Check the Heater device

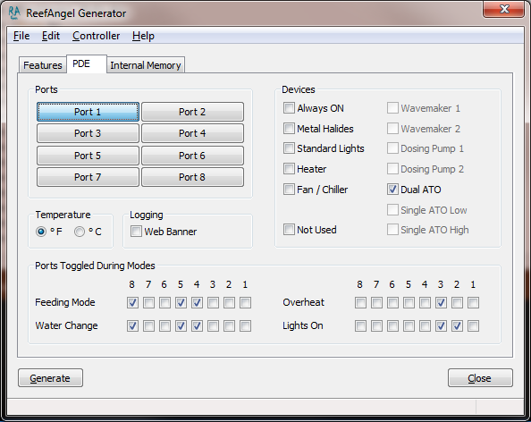[x=289, y=169]
